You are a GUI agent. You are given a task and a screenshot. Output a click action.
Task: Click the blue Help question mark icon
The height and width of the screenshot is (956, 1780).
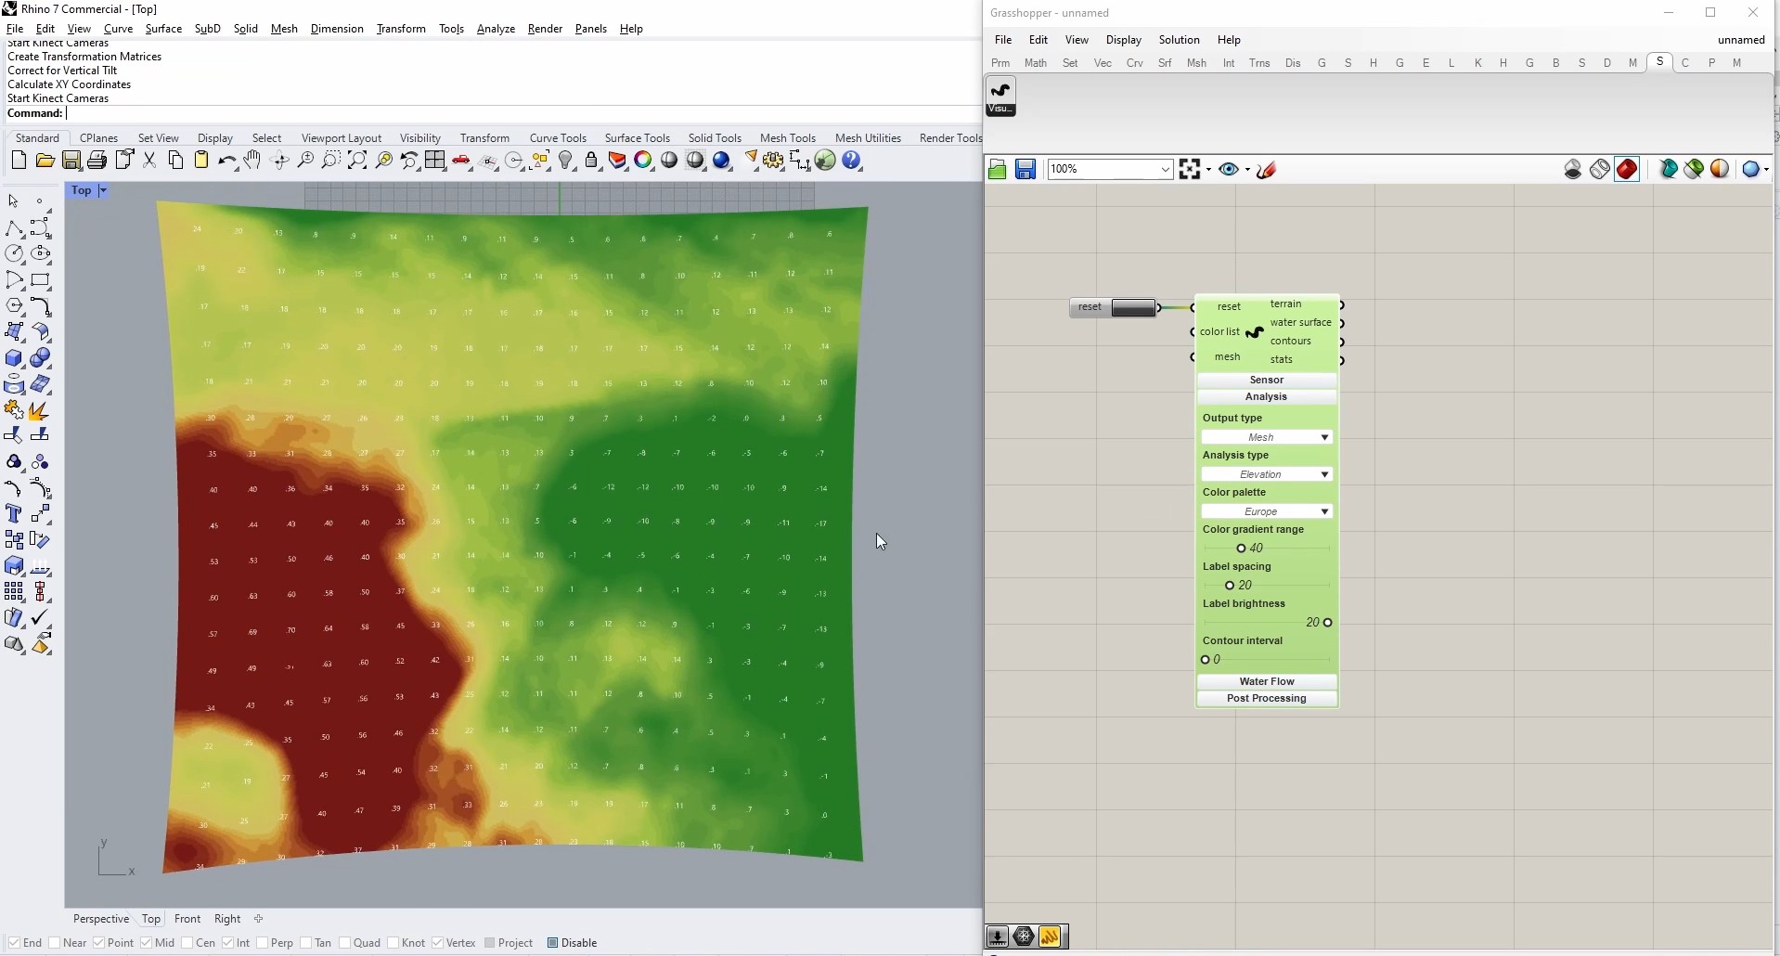[852, 161]
